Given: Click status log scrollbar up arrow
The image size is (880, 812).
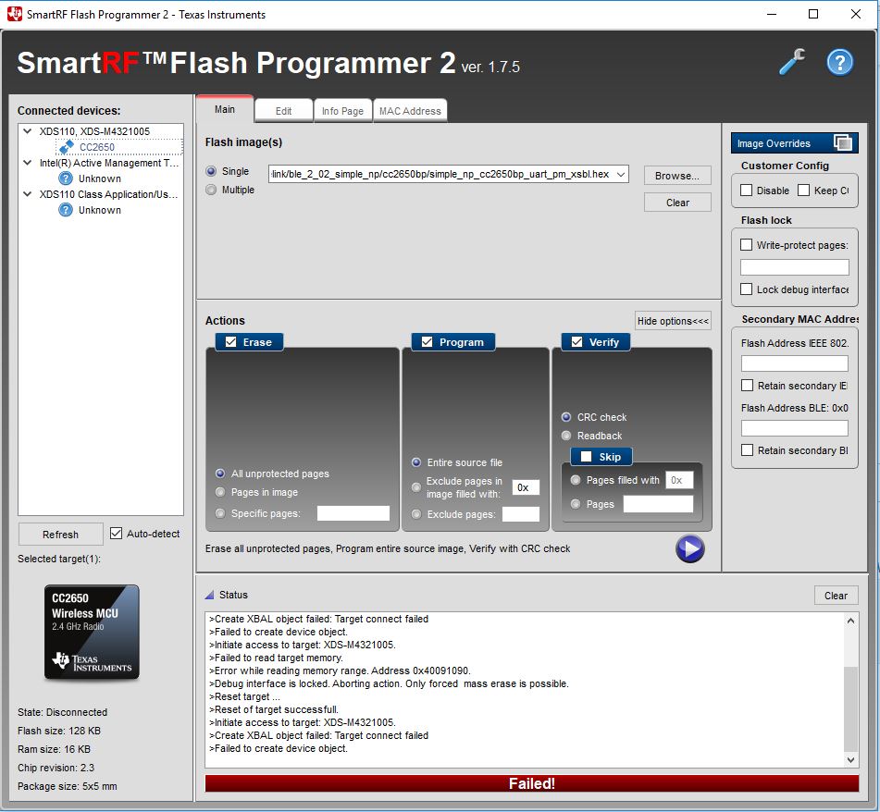Looking at the screenshot, I should [850, 621].
